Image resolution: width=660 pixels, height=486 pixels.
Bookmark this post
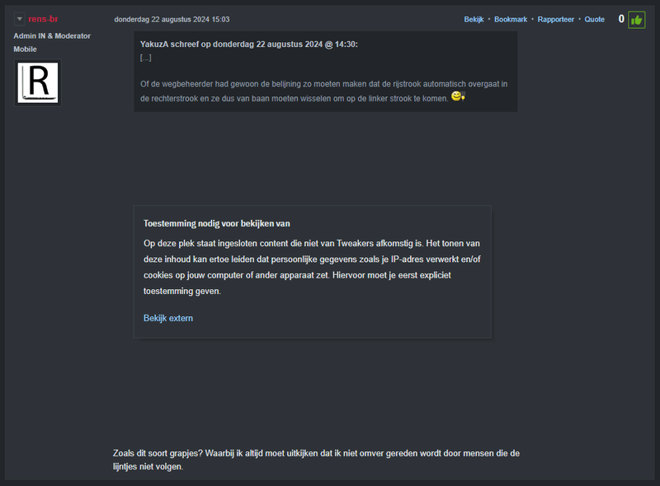[x=511, y=19]
